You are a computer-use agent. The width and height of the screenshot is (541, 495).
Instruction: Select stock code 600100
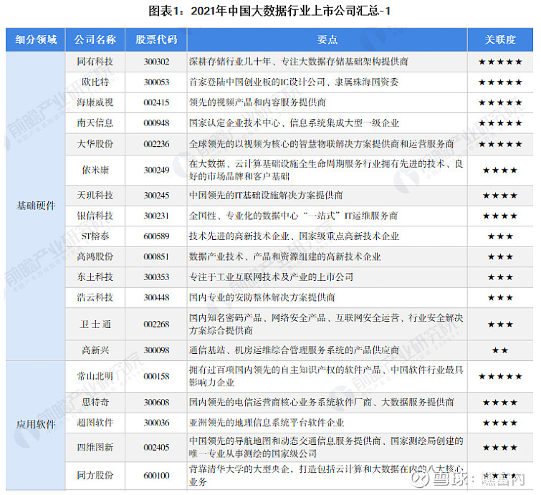[x=156, y=476]
